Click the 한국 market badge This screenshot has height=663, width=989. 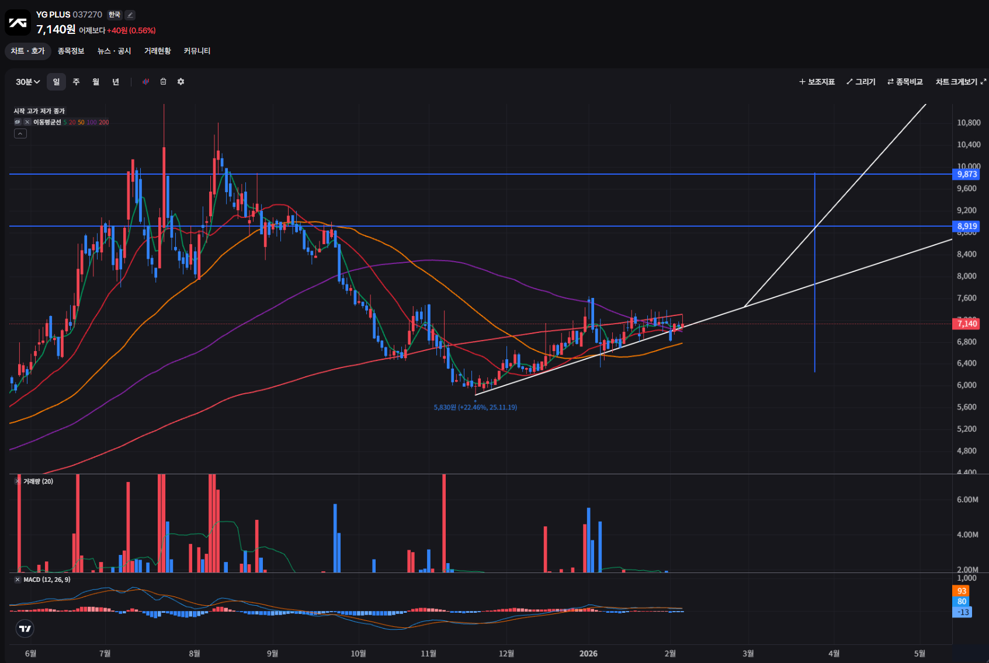[x=114, y=15]
